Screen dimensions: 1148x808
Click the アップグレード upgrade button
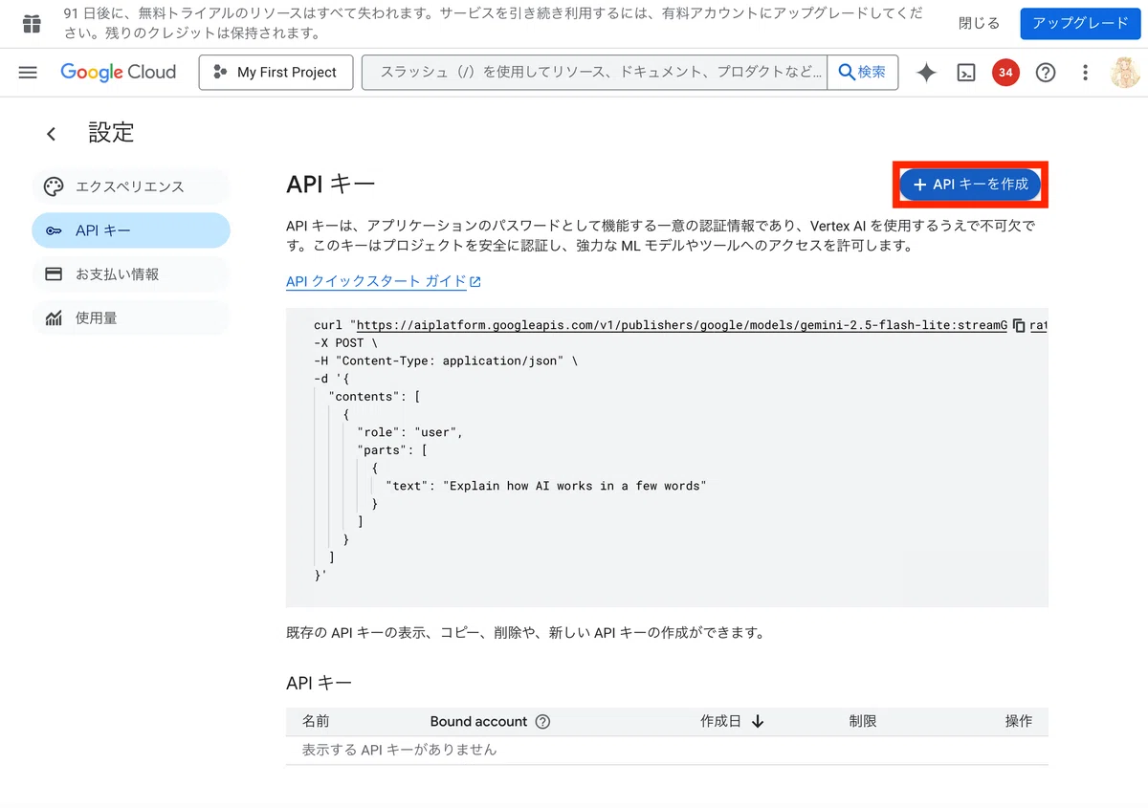(1080, 24)
